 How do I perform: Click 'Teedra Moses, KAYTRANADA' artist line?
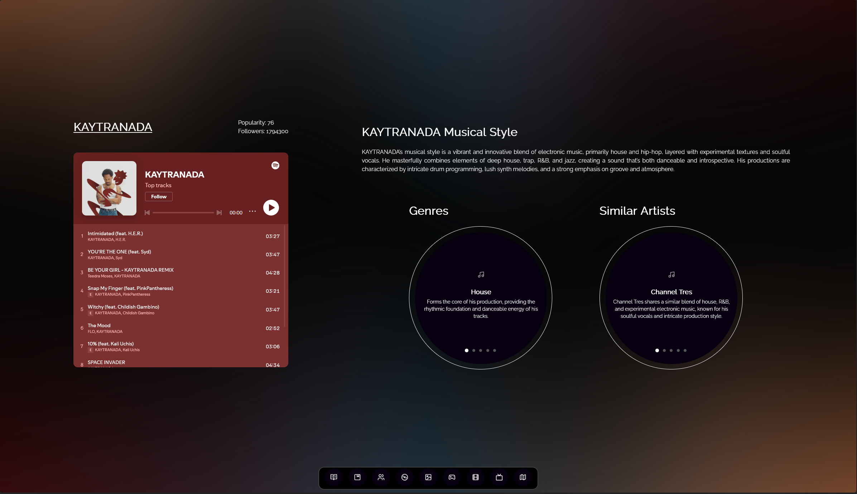[x=114, y=276]
